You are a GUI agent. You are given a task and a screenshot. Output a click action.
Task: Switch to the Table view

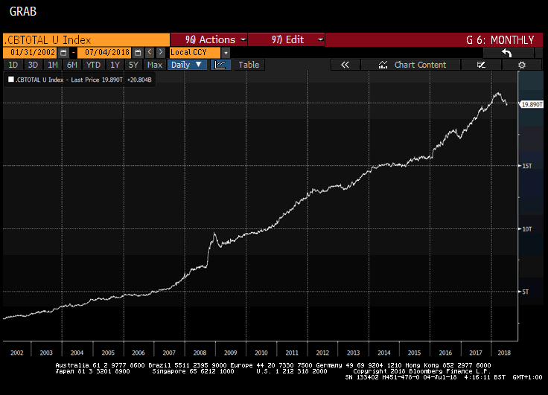(249, 65)
